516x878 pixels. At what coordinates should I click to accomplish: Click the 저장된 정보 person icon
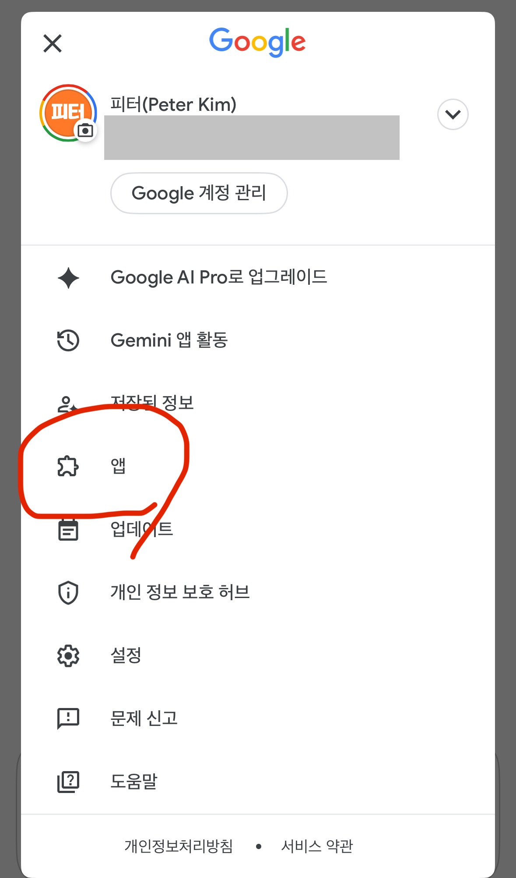pyautogui.click(x=67, y=404)
